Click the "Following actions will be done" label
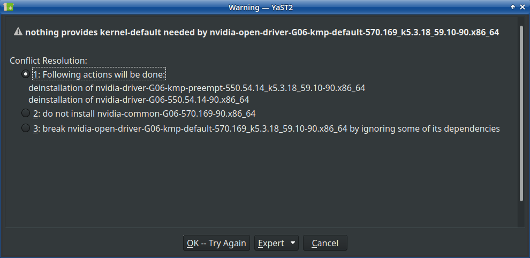This screenshot has width=530, height=258. click(100, 74)
